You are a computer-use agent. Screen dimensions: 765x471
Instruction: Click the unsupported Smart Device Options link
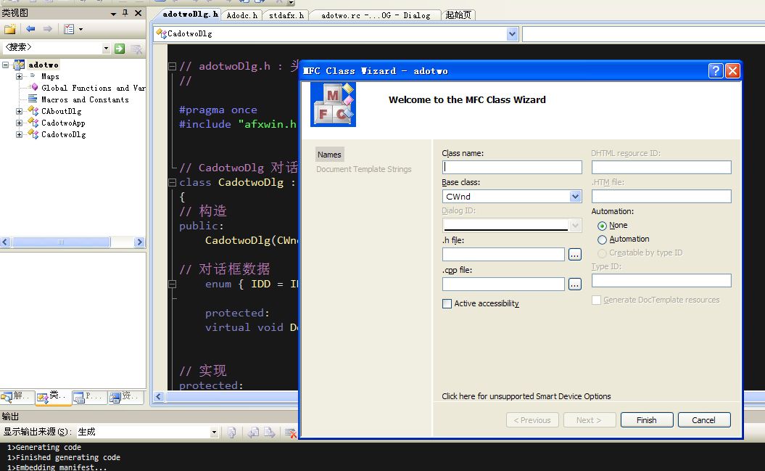526,396
